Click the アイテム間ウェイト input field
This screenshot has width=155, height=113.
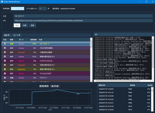[42, 9]
